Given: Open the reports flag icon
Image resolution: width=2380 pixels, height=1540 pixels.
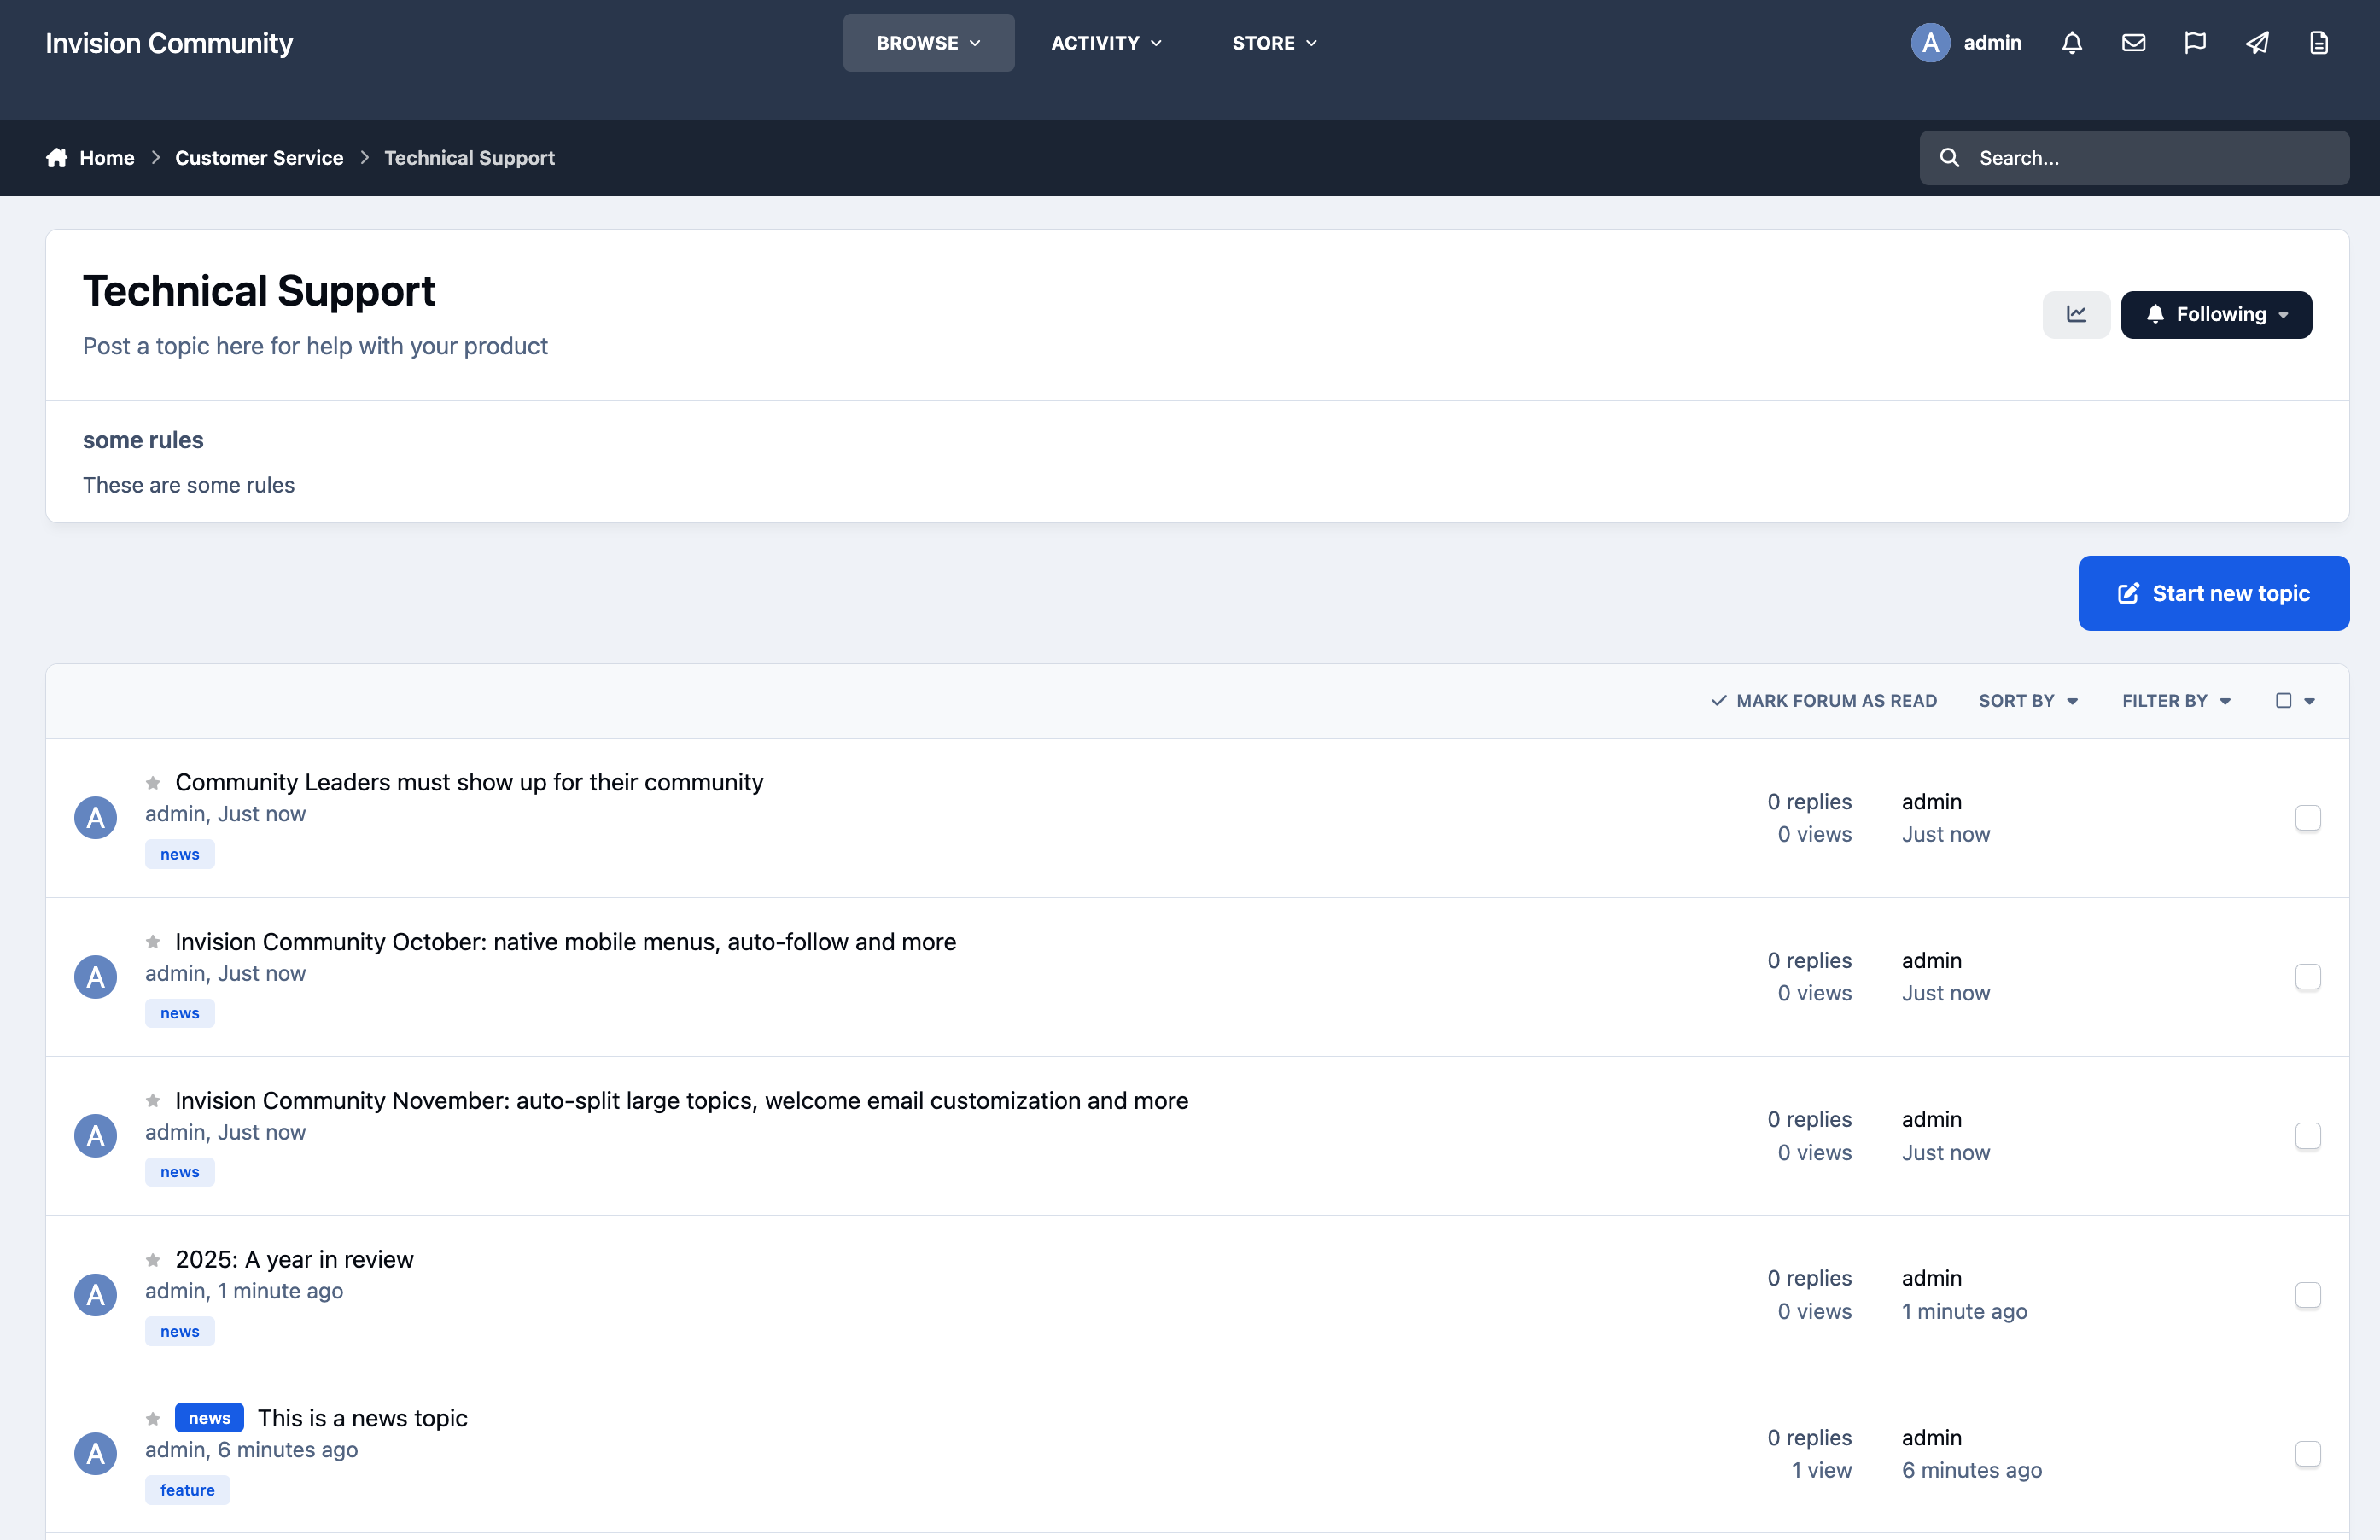Looking at the screenshot, I should [2195, 43].
